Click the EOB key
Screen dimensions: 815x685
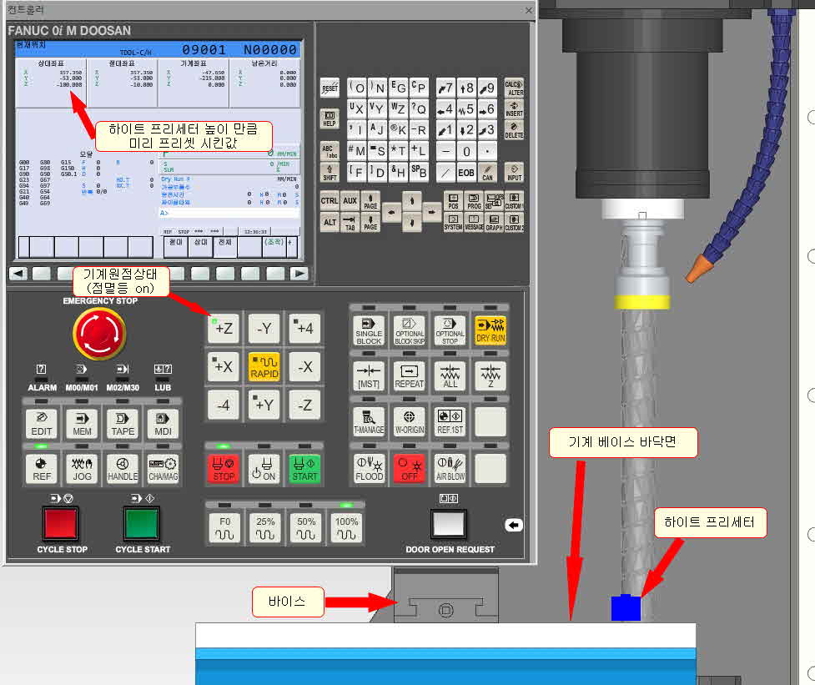coord(466,173)
